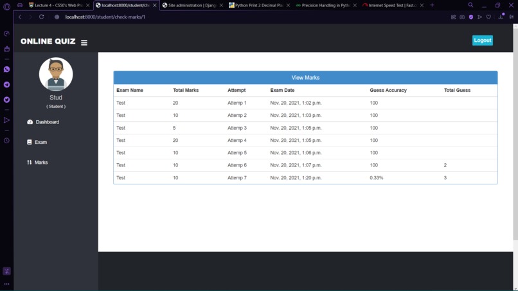The height and width of the screenshot is (291, 518).
Task: View site information globe icon
Action: point(57,17)
